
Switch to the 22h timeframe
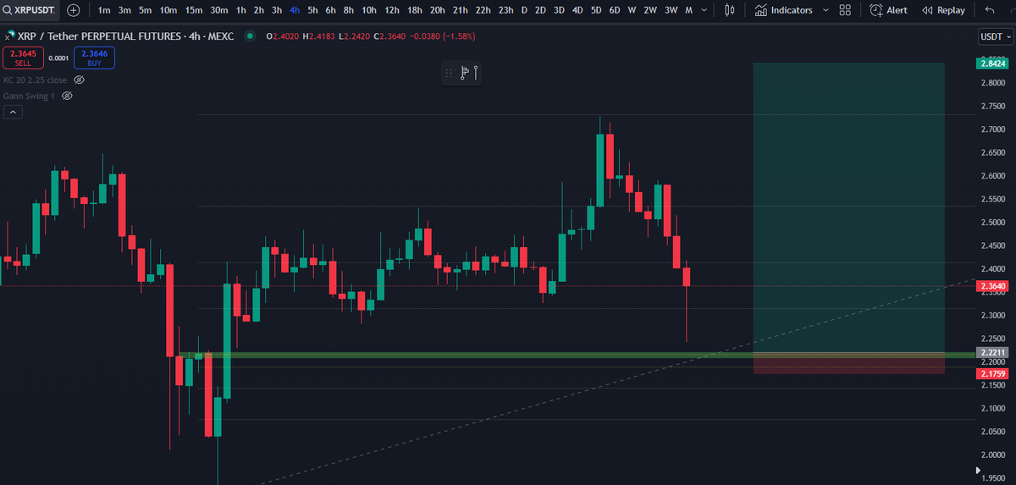483,10
